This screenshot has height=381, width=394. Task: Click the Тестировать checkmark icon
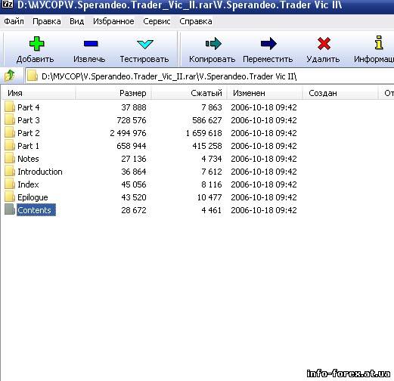pyautogui.click(x=145, y=44)
